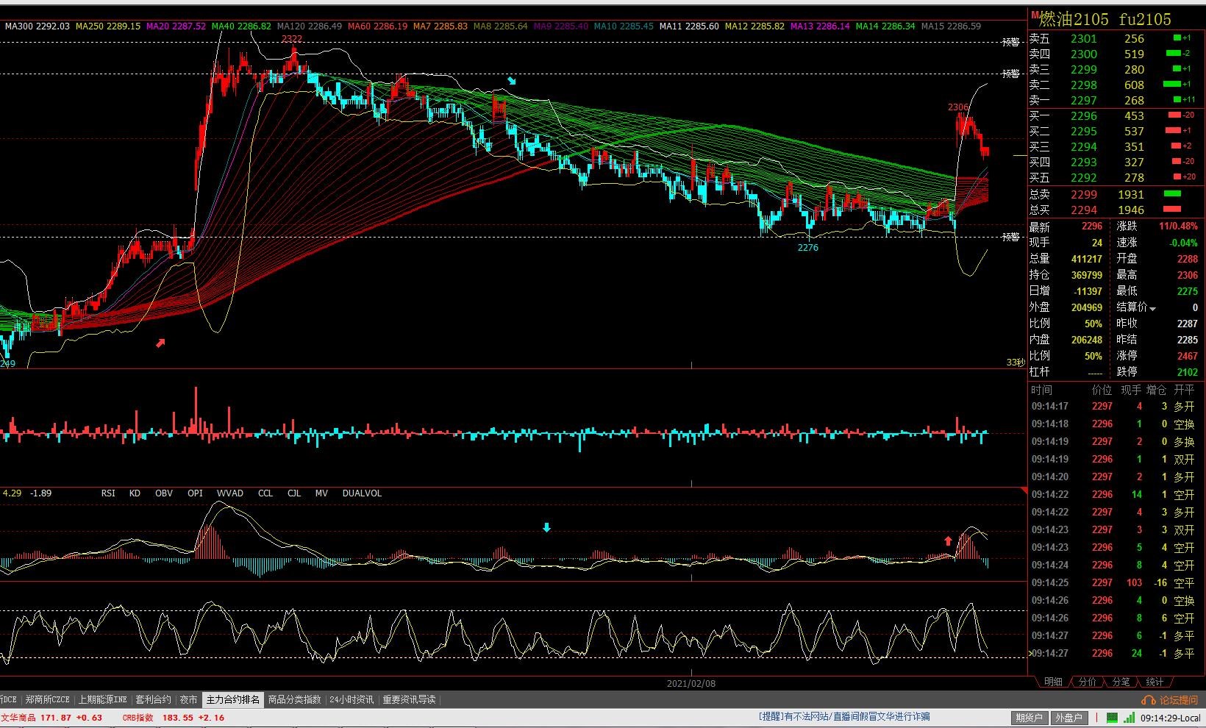
Task: Expand the 结算价 dropdown arrow
Action: (1153, 308)
